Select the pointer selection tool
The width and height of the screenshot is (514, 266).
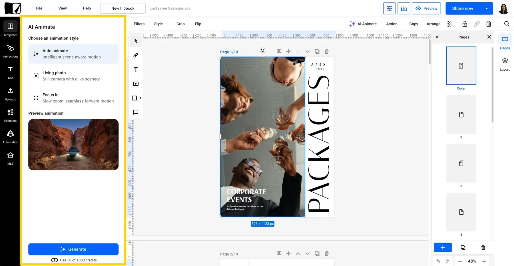click(x=136, y=41)
